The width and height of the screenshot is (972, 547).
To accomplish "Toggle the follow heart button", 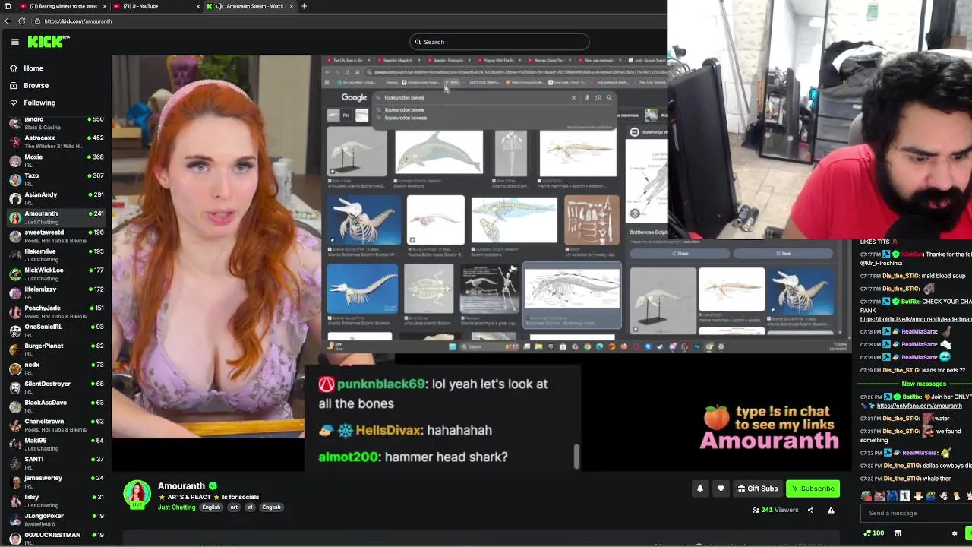I will point(721,489).
